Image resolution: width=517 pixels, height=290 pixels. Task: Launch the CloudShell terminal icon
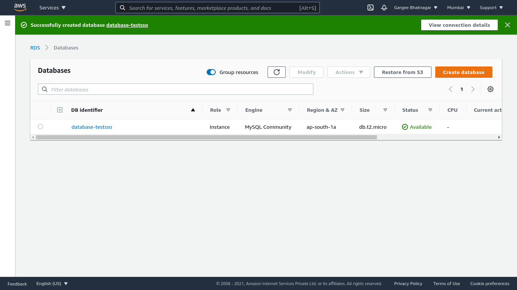click(371, 8)
